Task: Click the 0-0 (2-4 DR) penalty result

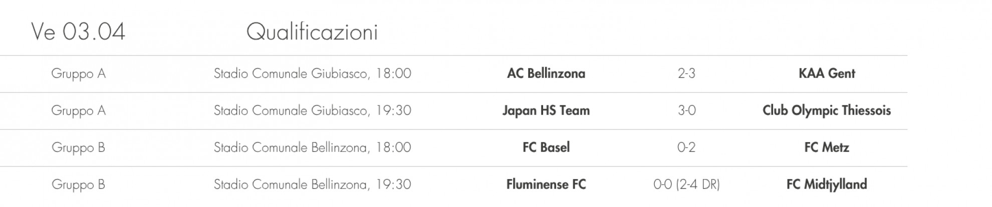Action: [686, 184]
